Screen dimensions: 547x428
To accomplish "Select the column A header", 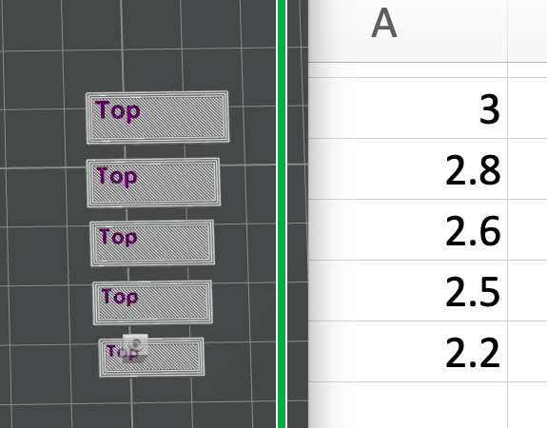I will [408, 30].
